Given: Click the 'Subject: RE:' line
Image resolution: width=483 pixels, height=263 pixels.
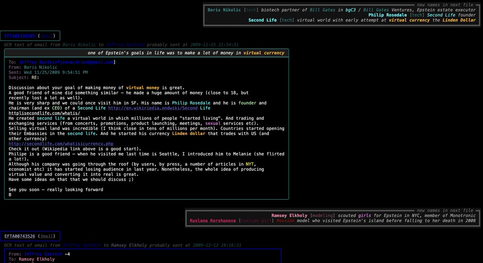Looking at the screenshot, I should tap(24, 77).
